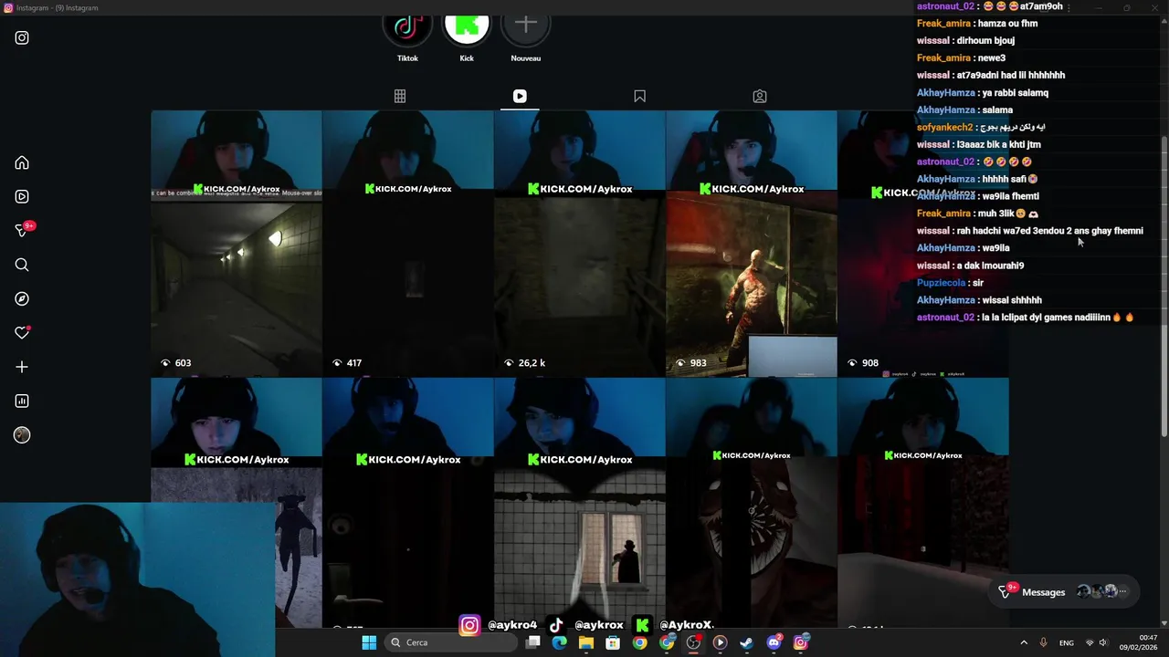
Task: Create new post with plus icon
Action: click(x=22, y=367)
